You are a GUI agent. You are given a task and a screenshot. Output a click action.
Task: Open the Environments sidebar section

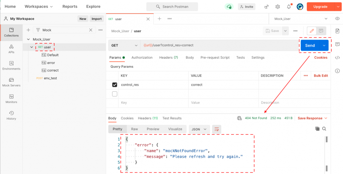pyautogui.click(x=11, y=66)
